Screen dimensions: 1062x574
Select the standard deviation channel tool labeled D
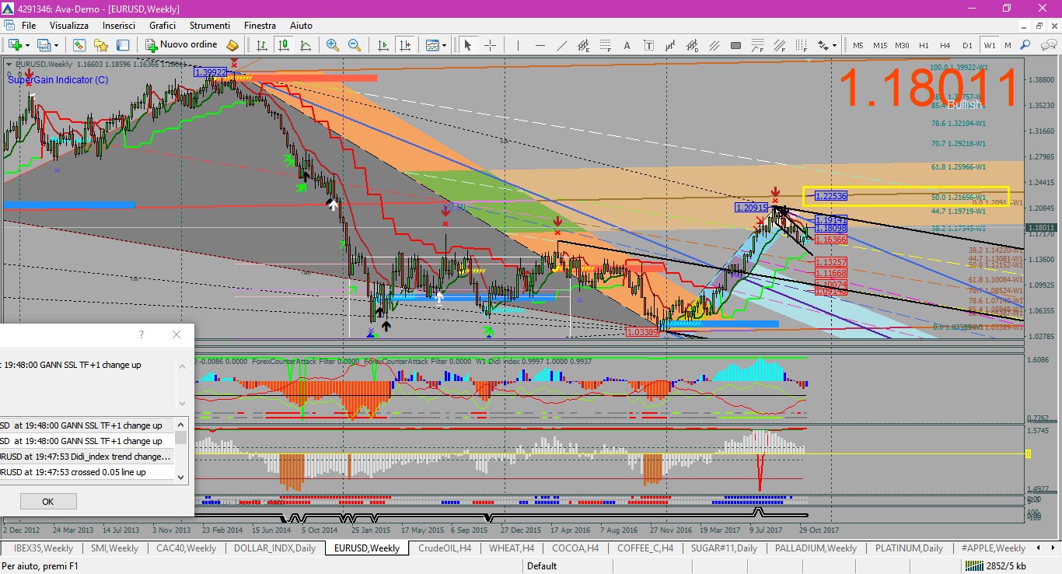click(691, 45)
